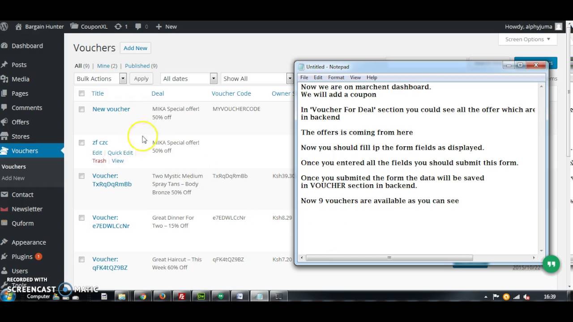This screenshot has height=322, width=573.
Task: Open Appearance in the sidebar
Action: pyautogui.click(x=29, y=242)
